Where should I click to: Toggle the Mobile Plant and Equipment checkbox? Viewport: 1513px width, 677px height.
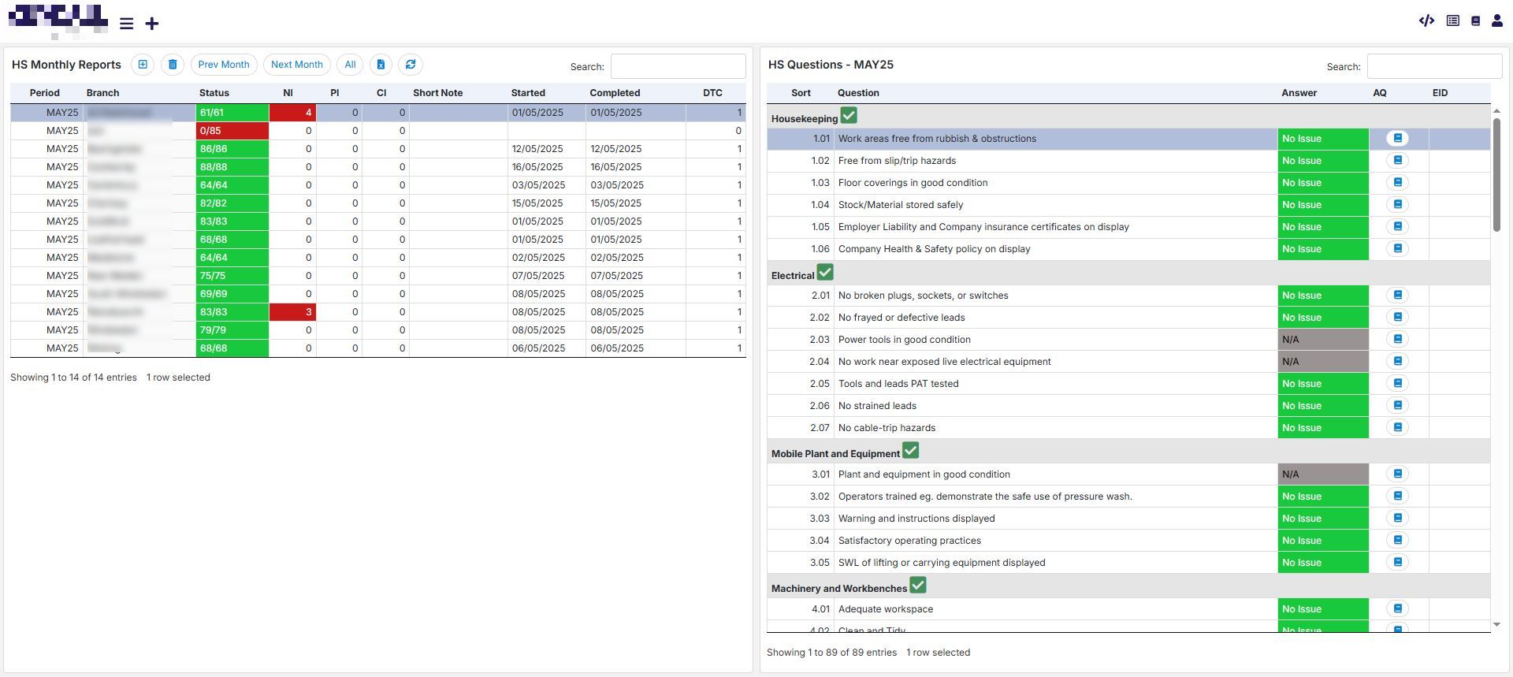tap(911, 451)
